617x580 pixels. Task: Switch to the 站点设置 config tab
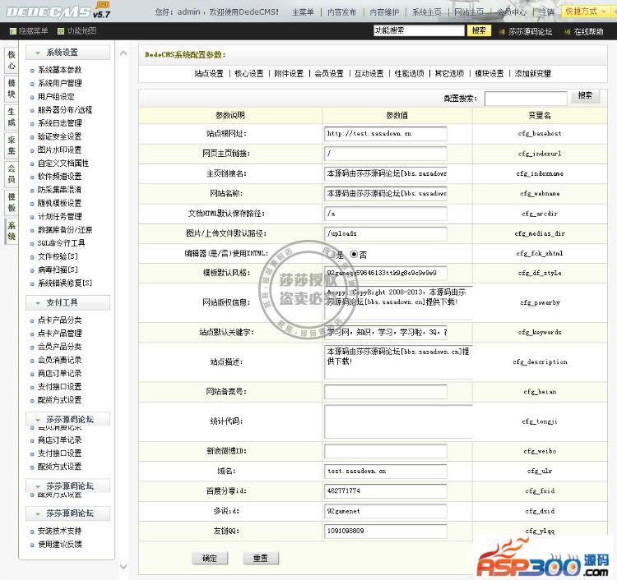(x=209, y=73)
